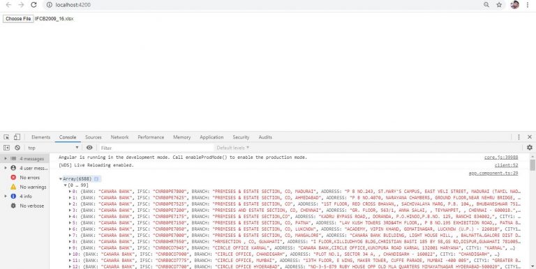Expand object 5 with branch CO, PATNA
The height and width of the screenshot is (269, 536).
(x=70, y=222)
